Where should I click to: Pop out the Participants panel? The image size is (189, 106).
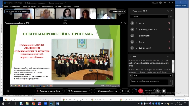(168, 11)
